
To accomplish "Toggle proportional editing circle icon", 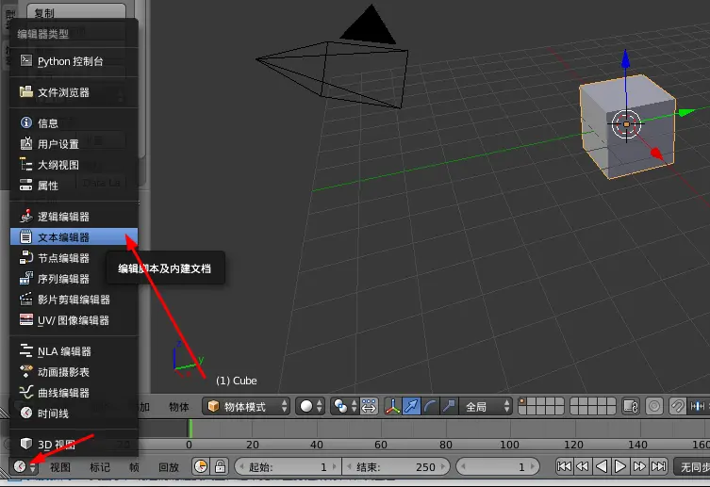I will coord(653,407).
